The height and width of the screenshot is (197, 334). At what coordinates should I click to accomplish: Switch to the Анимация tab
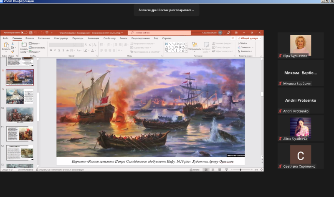click(93, 38)
